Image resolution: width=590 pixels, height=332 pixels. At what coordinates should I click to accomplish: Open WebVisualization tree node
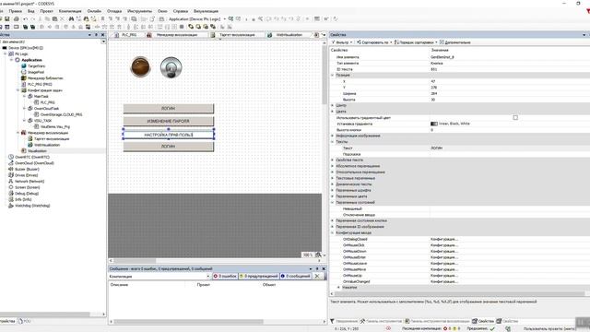pyautogui.click(x=47, y=145)
